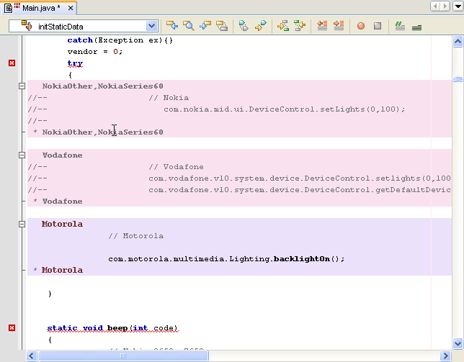This screenshot has width=464, height=362.
Task: Click the yellow right-arrow tree nodes icon
Action: point(283,26)
